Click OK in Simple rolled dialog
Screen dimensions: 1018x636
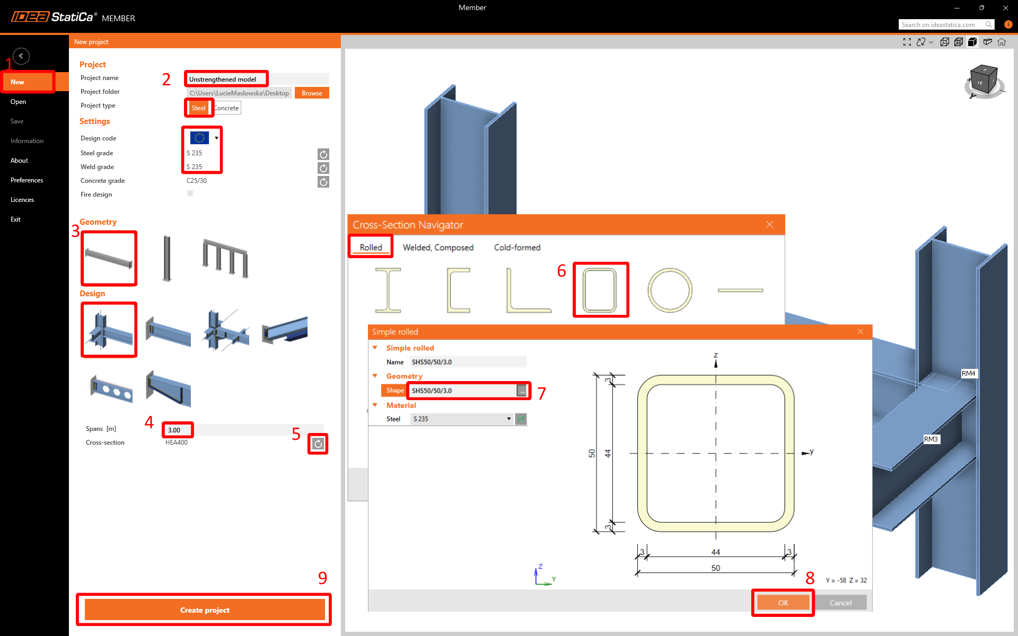click(x=783, y=603)
